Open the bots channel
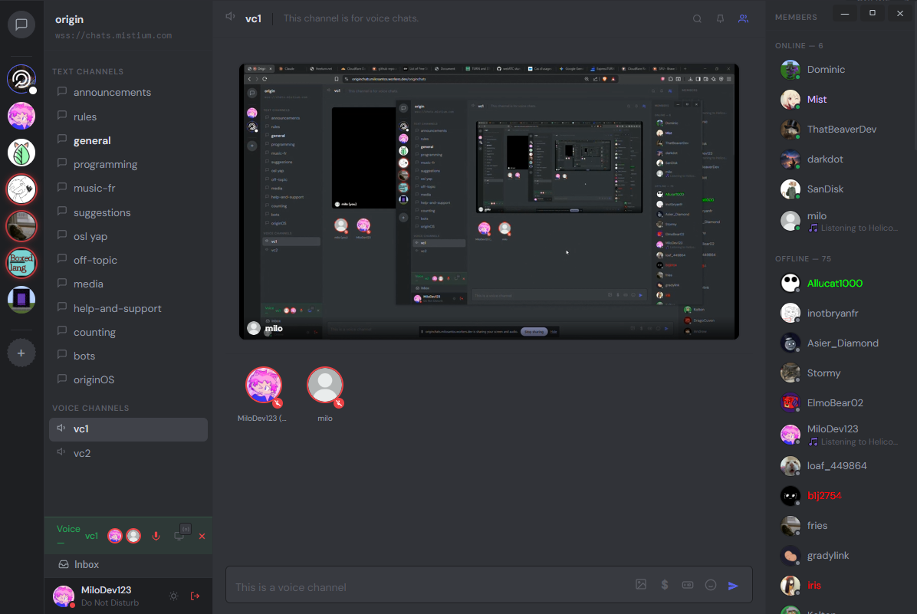The image size is (917, 614). (128, 356)
